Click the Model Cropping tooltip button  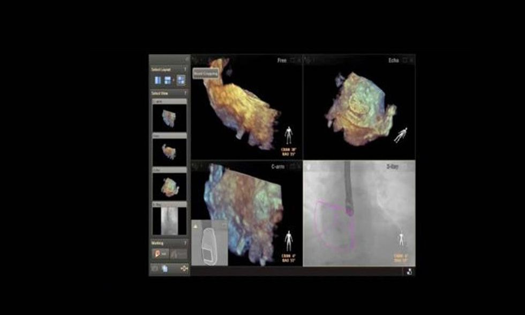206,73
